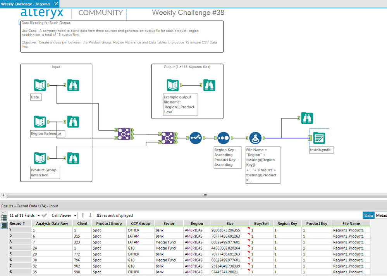Select the Formula annotation File Name expression
387x276 pixels.
[x=263, y=165]
